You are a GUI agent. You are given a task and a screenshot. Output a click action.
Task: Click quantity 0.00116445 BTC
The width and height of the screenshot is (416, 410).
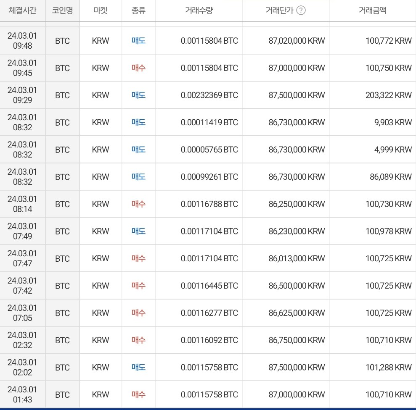click(x=209, y=286)
